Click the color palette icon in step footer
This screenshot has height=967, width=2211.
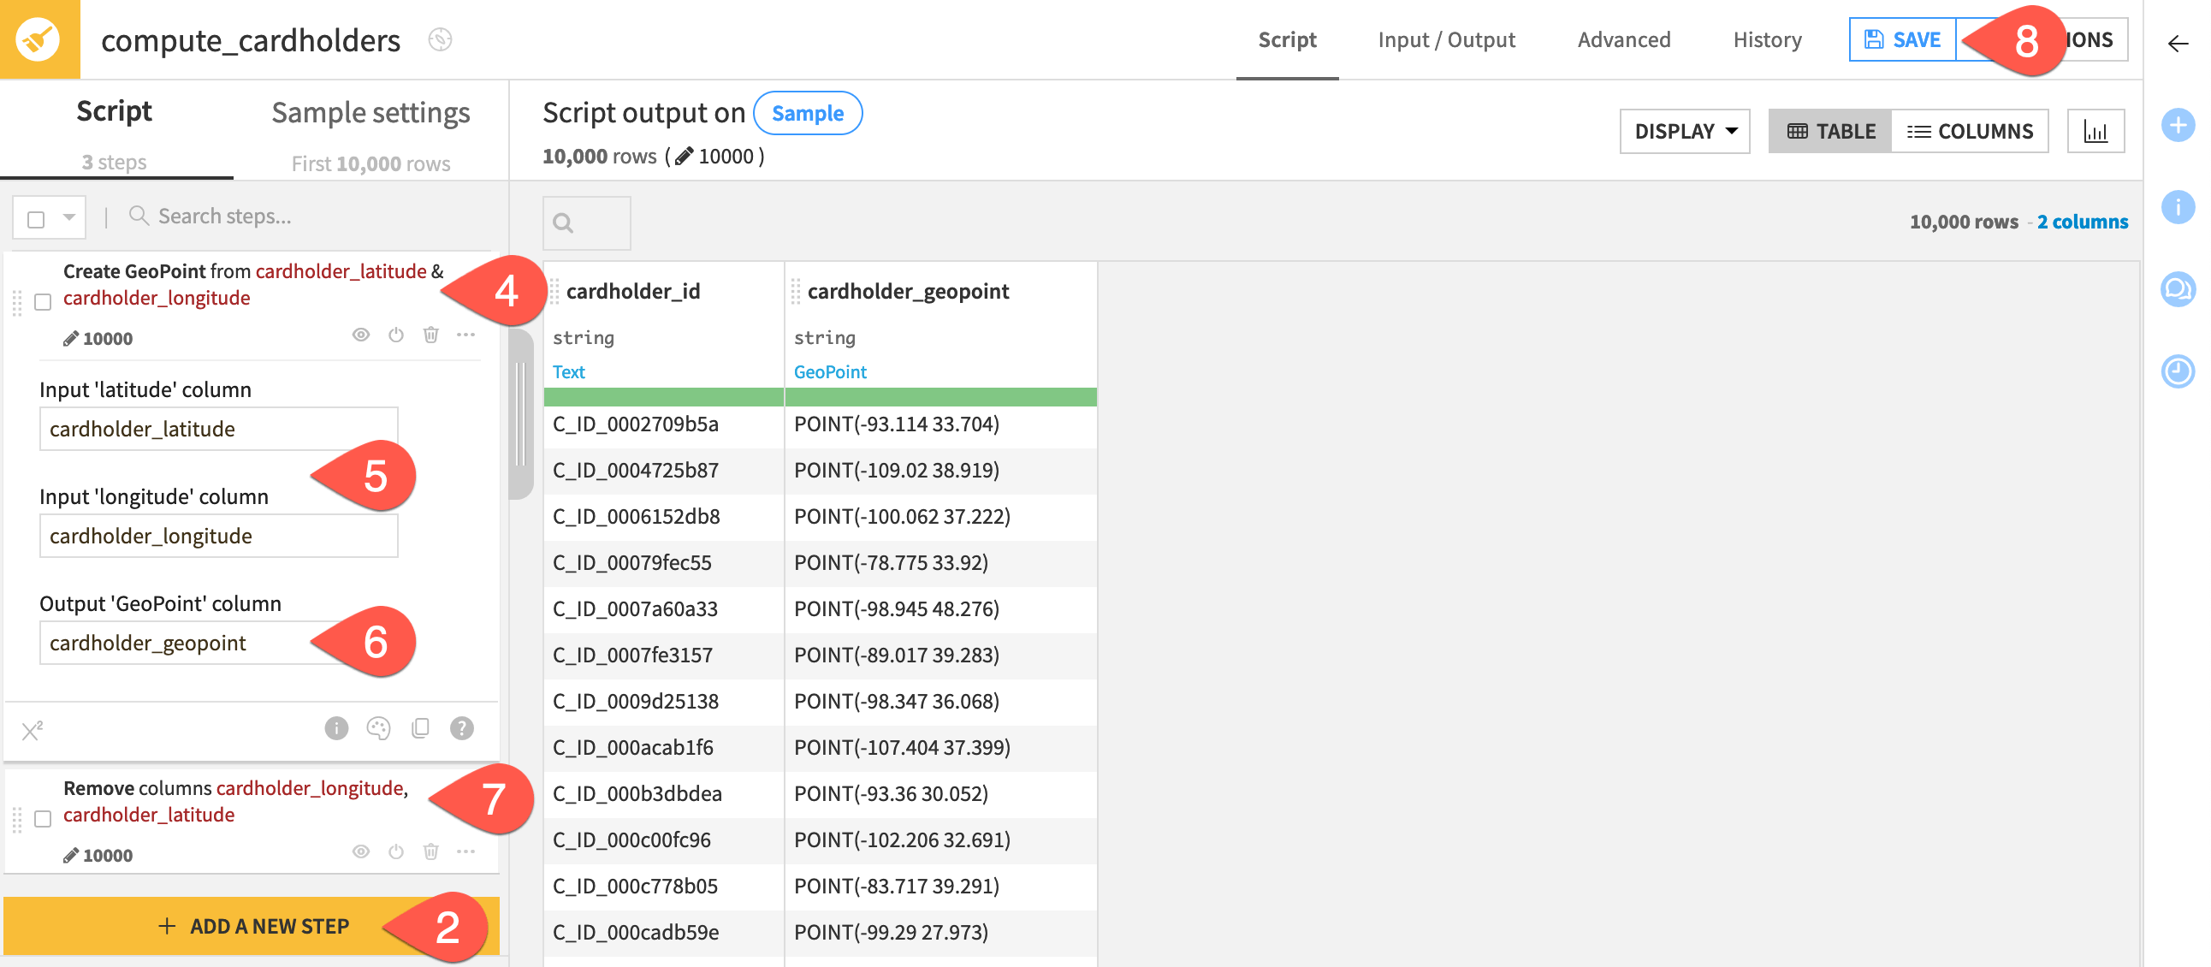(x=378, y=728)
